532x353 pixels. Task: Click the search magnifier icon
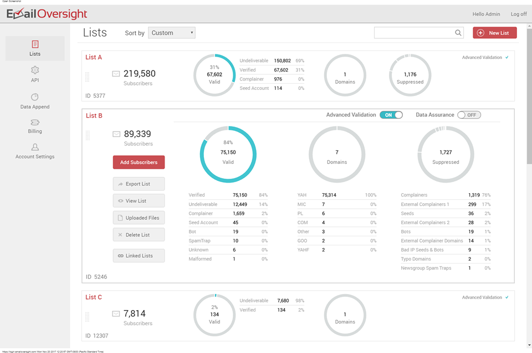[458, 33]
